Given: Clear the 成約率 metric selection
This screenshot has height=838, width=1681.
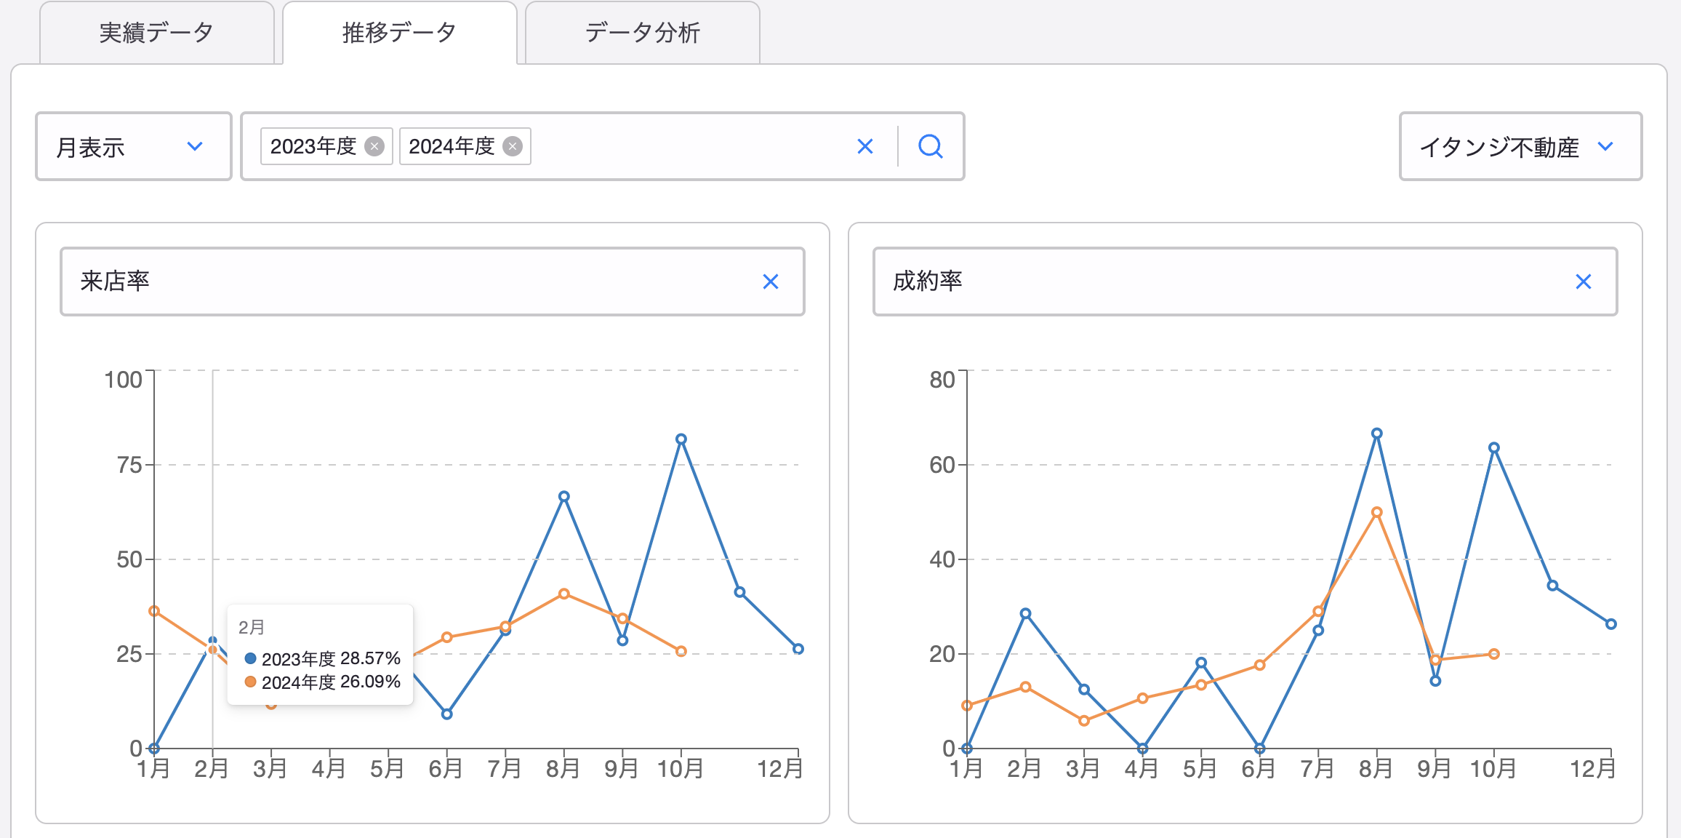Looking at the screenshot, I should point(1584,282).
